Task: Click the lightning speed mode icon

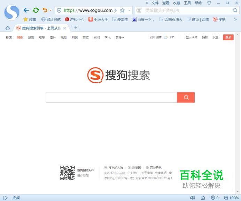Action: 116,10
